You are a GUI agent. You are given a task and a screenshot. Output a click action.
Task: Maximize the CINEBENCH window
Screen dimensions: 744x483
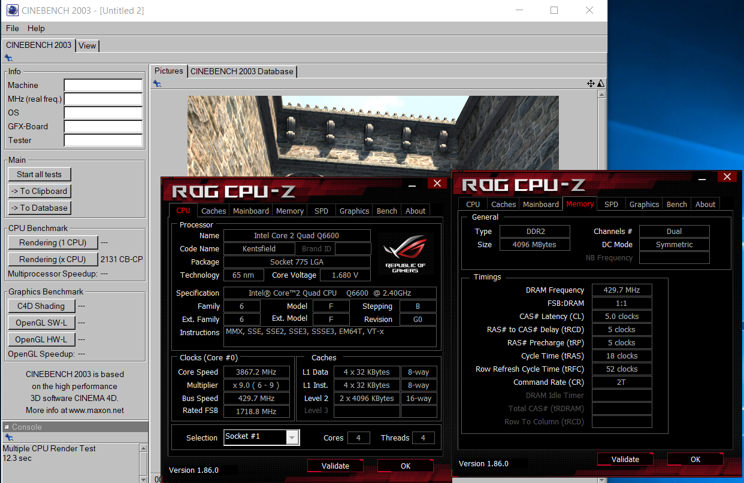click(554, 11)
